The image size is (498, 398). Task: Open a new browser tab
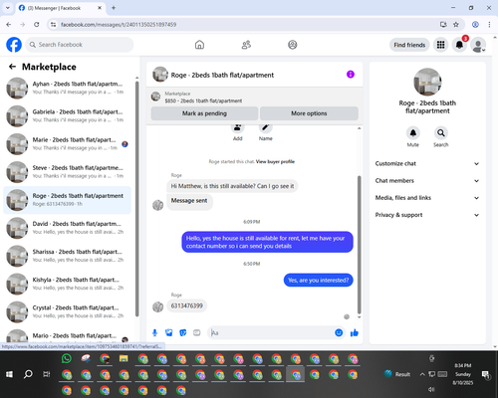[x=114, y=8]
